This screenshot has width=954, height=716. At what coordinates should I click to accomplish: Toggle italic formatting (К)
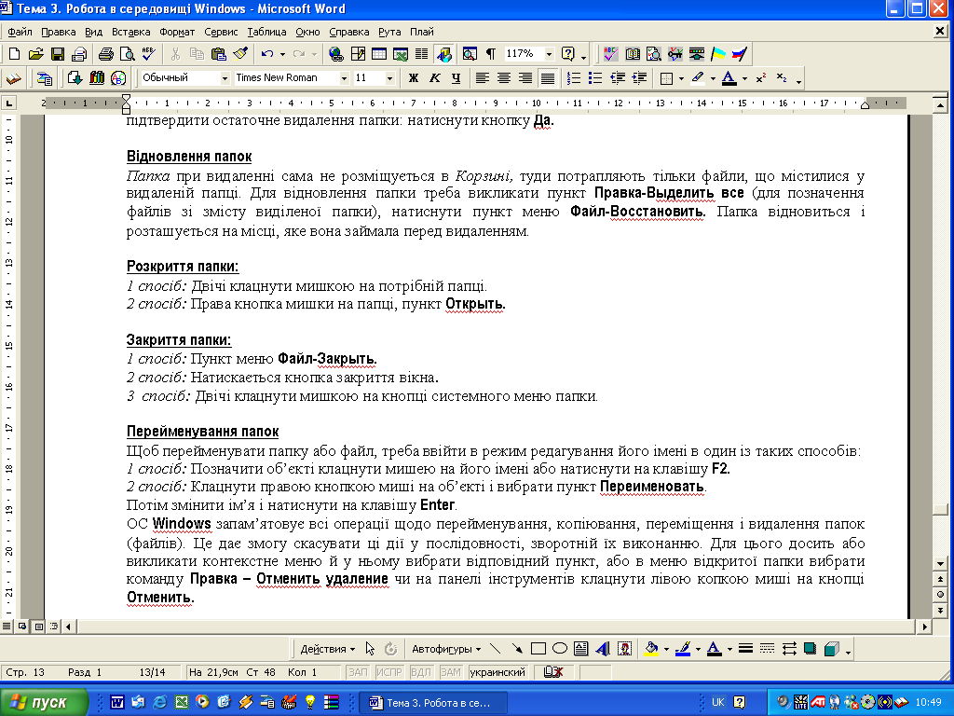tap(434, 78)
